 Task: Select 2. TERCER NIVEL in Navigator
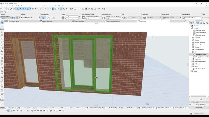point(200,31)
